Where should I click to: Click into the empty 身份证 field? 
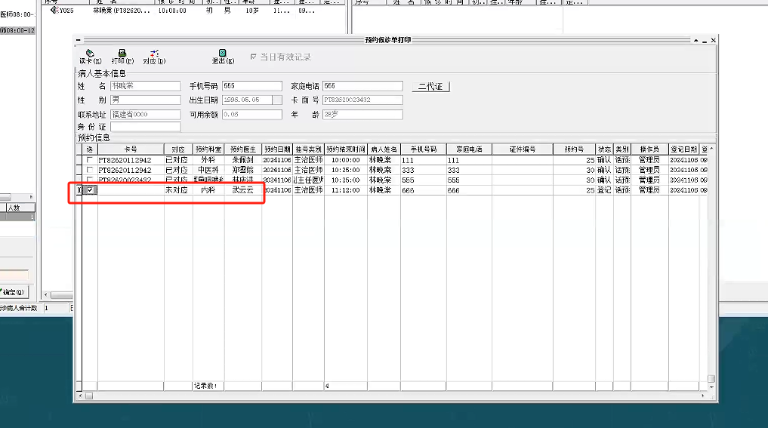146,127
